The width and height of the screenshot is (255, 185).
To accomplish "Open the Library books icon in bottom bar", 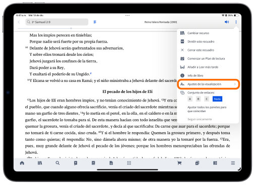I will [x=40, y=163].
